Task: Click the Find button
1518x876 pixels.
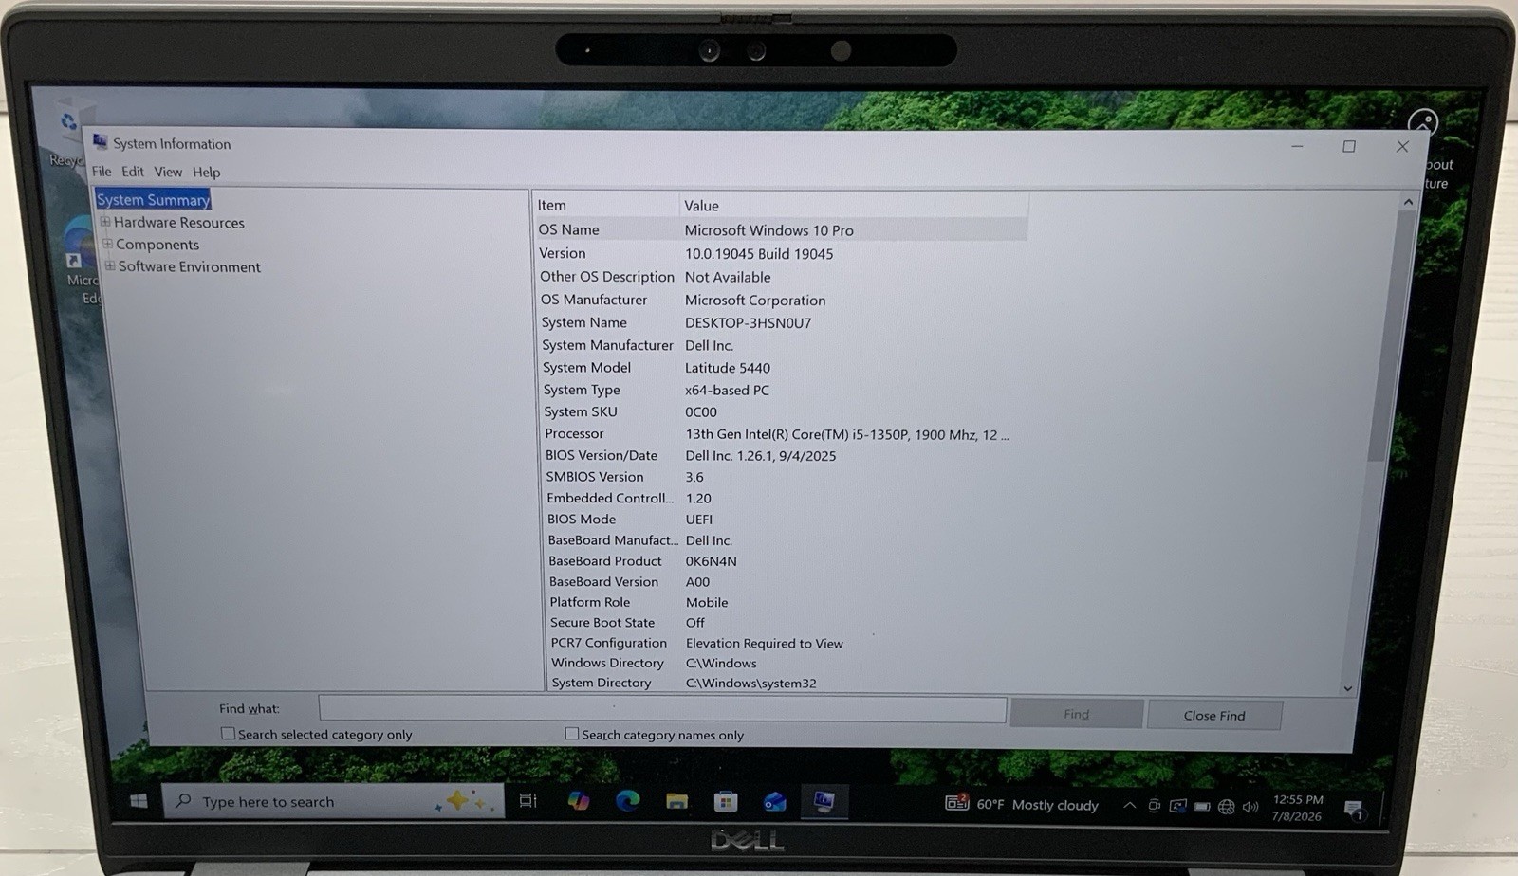Action: (x=1076, y=714)
